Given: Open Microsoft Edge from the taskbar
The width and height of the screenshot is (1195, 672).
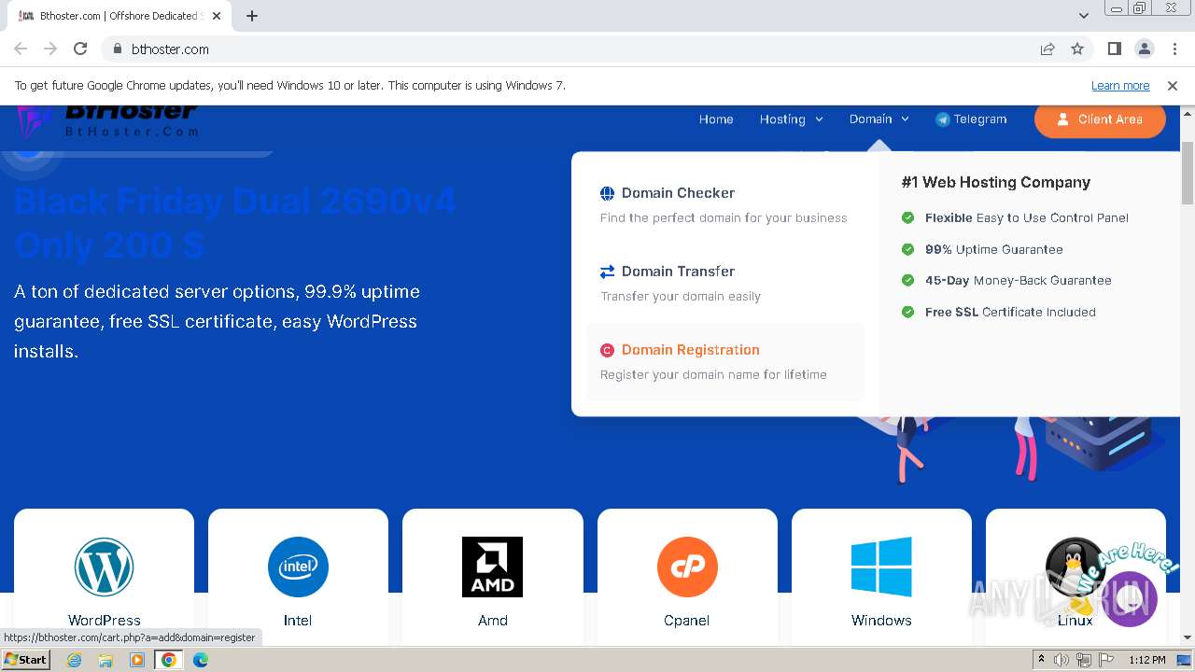Looking at the screenshot, I should pyautogui.click(x=201, y=660).
